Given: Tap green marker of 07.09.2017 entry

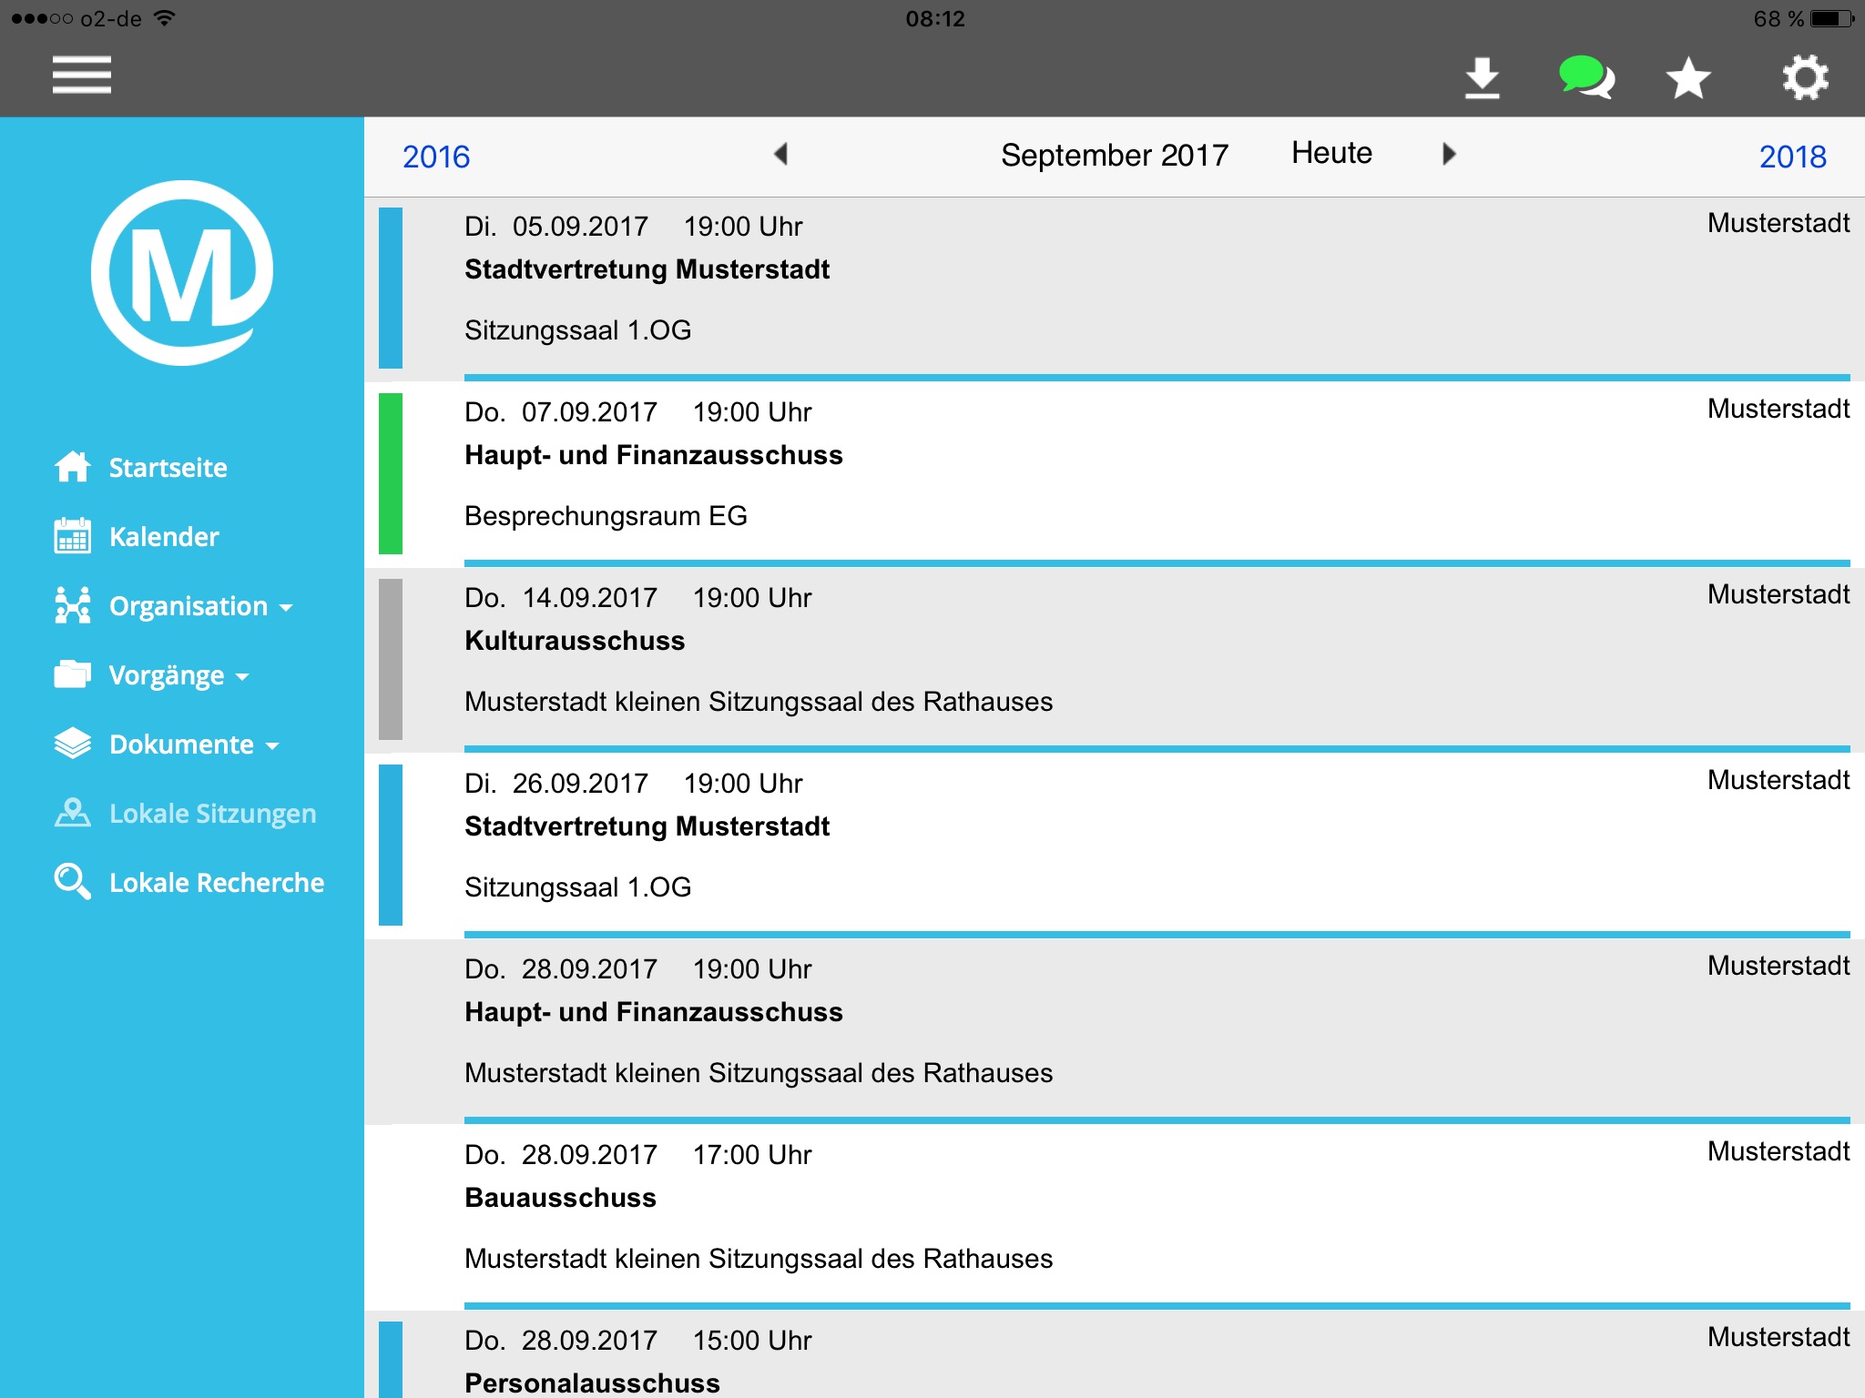Looking at the screenshot, I should pos(391,473).
